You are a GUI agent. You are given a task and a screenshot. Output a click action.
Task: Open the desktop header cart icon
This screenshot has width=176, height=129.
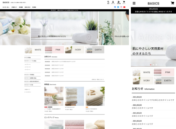point(124,2)
